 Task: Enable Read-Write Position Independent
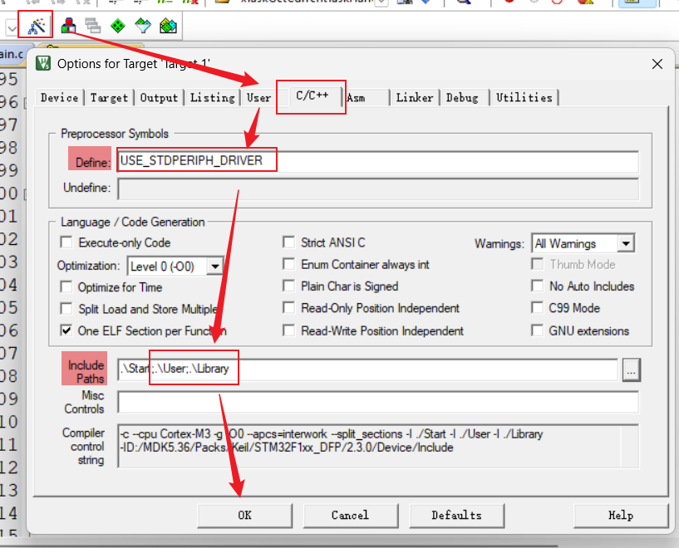(289, 331)
